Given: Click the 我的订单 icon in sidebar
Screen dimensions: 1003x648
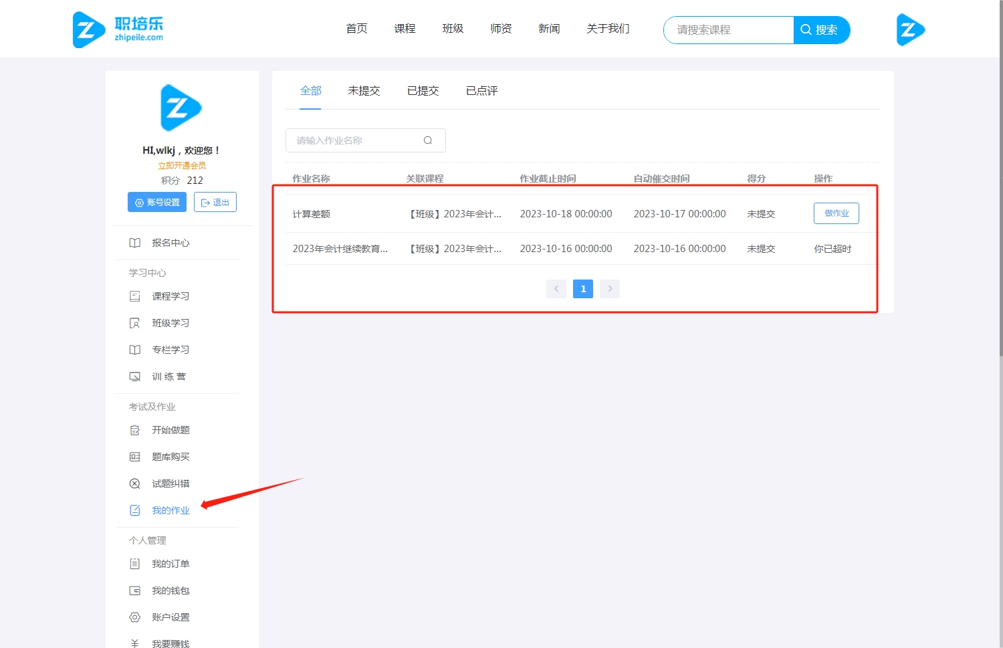Looking at the screenshot, I should [x=135, y=564].
